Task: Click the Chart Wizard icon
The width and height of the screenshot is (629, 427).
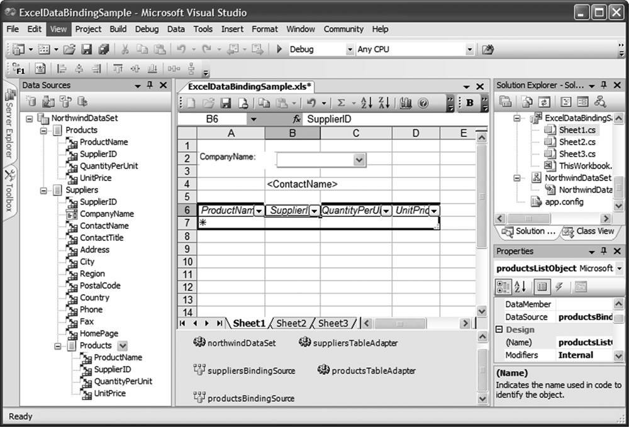Action: [405, 103]
